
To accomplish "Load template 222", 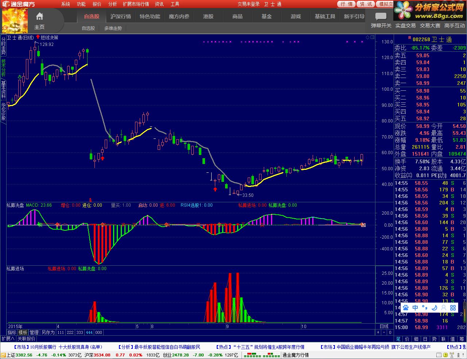I will (70, 332).
